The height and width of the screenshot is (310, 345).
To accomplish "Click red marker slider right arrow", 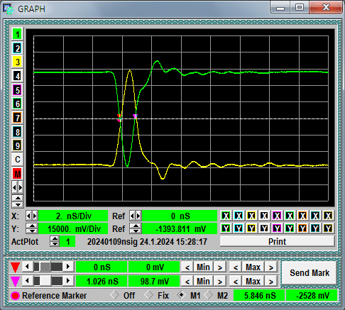I will coord(68,267).
